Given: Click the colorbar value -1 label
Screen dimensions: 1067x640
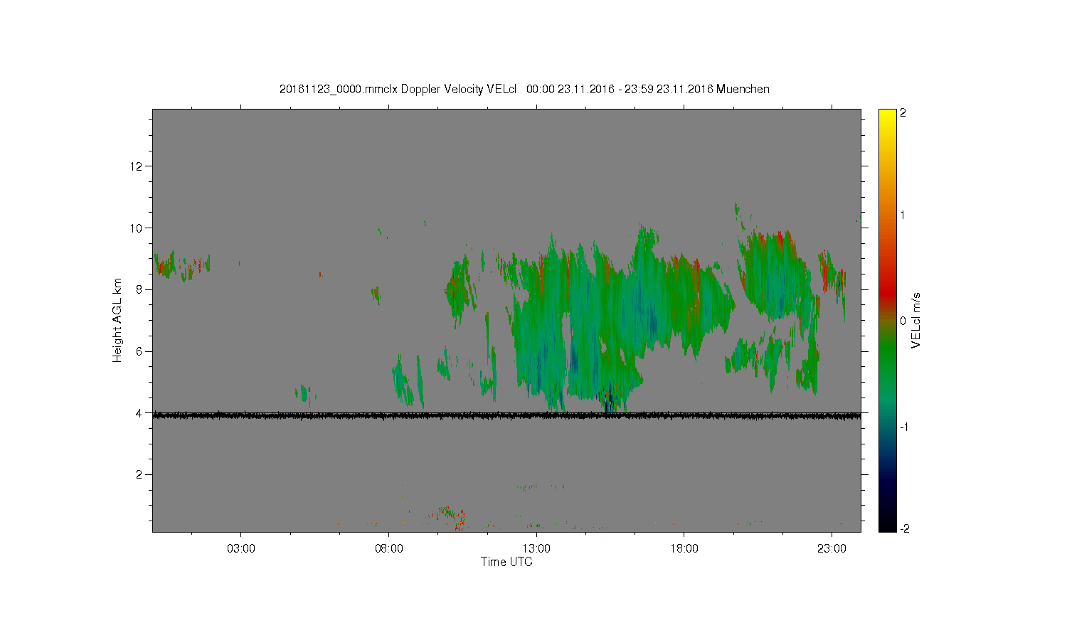Looking at the screenshot, I should click(x=904, y=427).
